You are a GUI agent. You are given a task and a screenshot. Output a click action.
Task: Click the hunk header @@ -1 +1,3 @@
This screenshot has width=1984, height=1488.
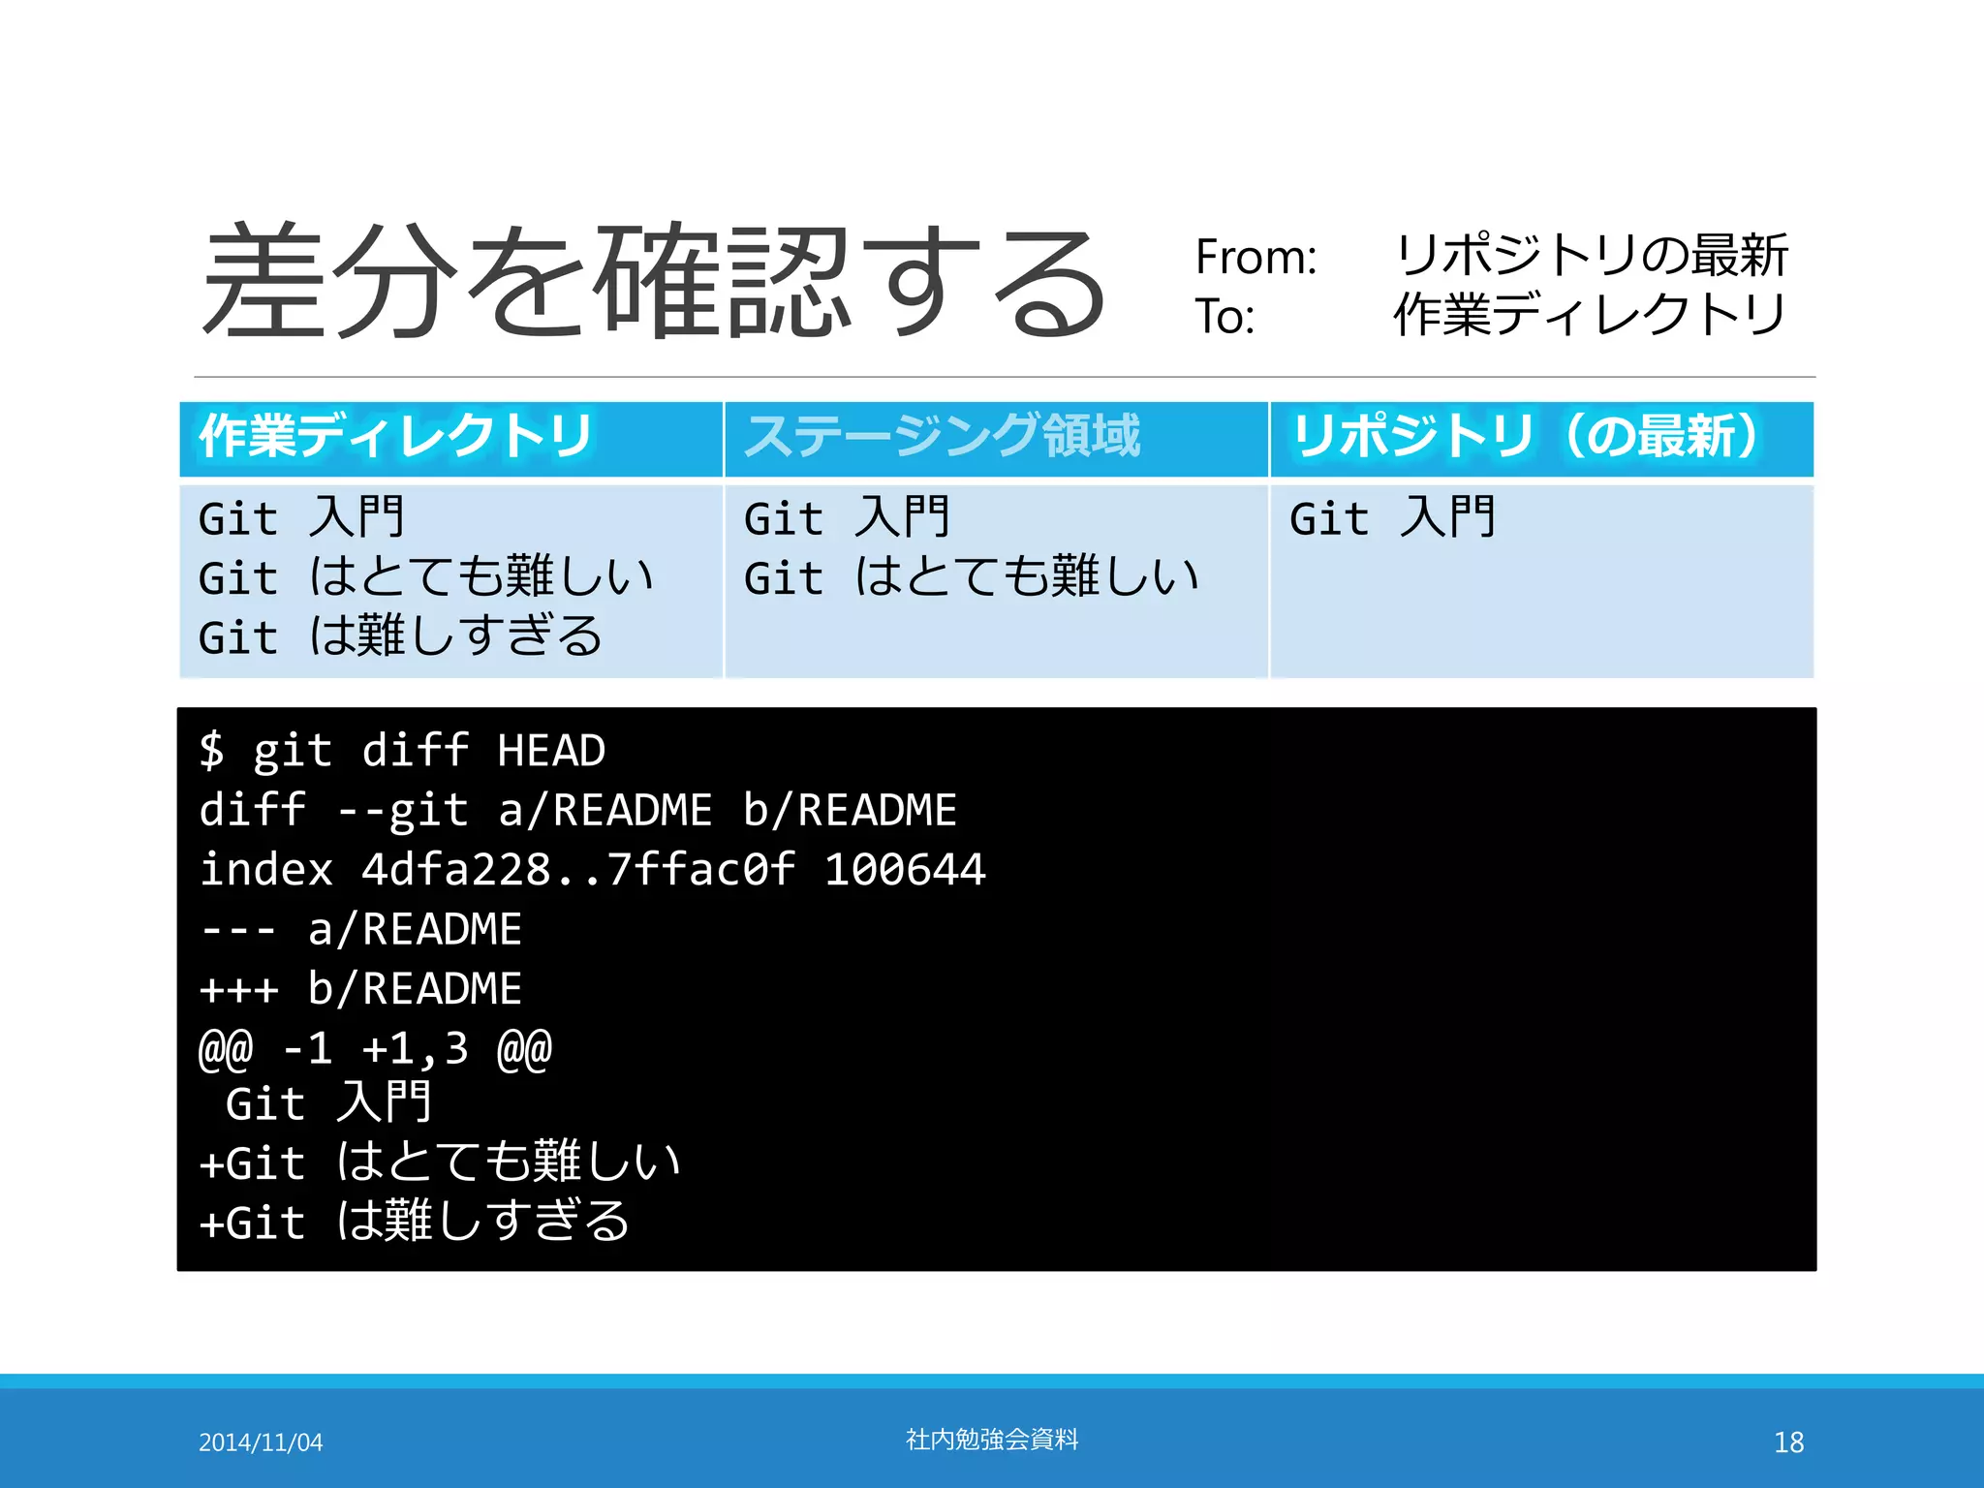click(375, 1048)
